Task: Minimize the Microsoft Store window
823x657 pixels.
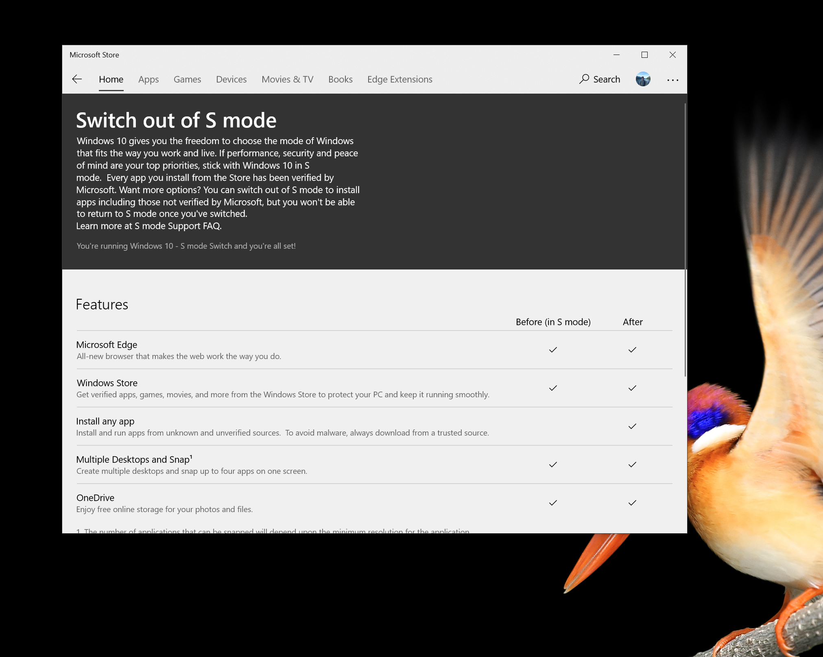Action: coord(616,55)
